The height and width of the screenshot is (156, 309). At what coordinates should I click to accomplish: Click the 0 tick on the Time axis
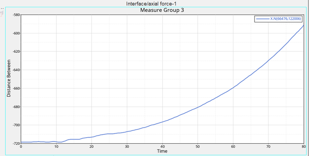(x=21, y=147)
